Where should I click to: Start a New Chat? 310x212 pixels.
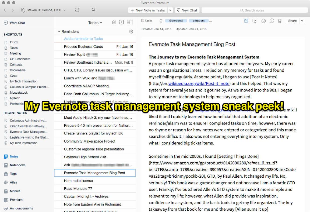click(187, 10)
